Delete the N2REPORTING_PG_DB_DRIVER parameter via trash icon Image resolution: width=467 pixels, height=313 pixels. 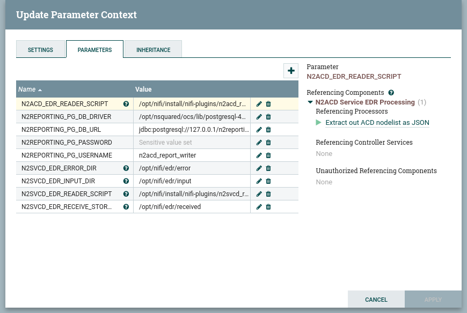tap(268, 116)
